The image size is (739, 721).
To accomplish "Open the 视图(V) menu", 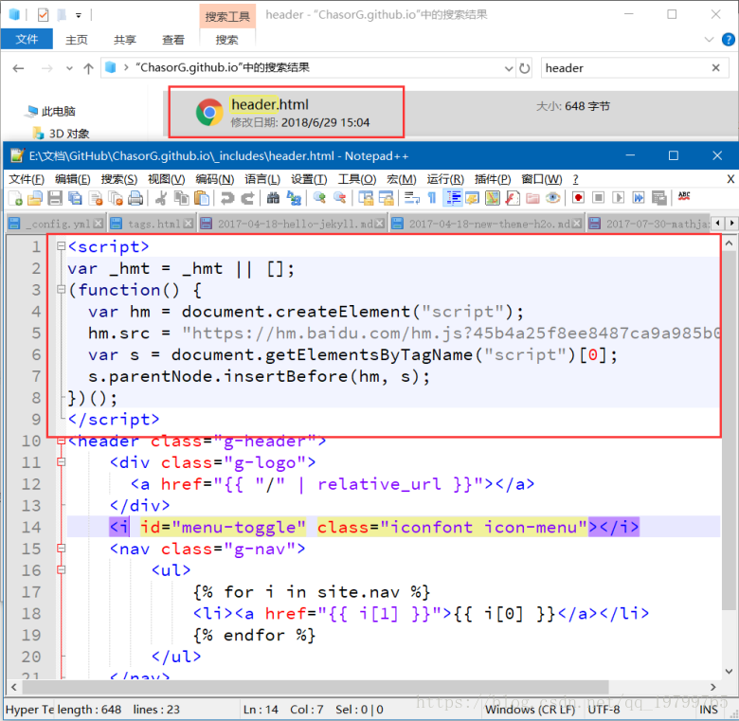I will [x=167, y=180].
